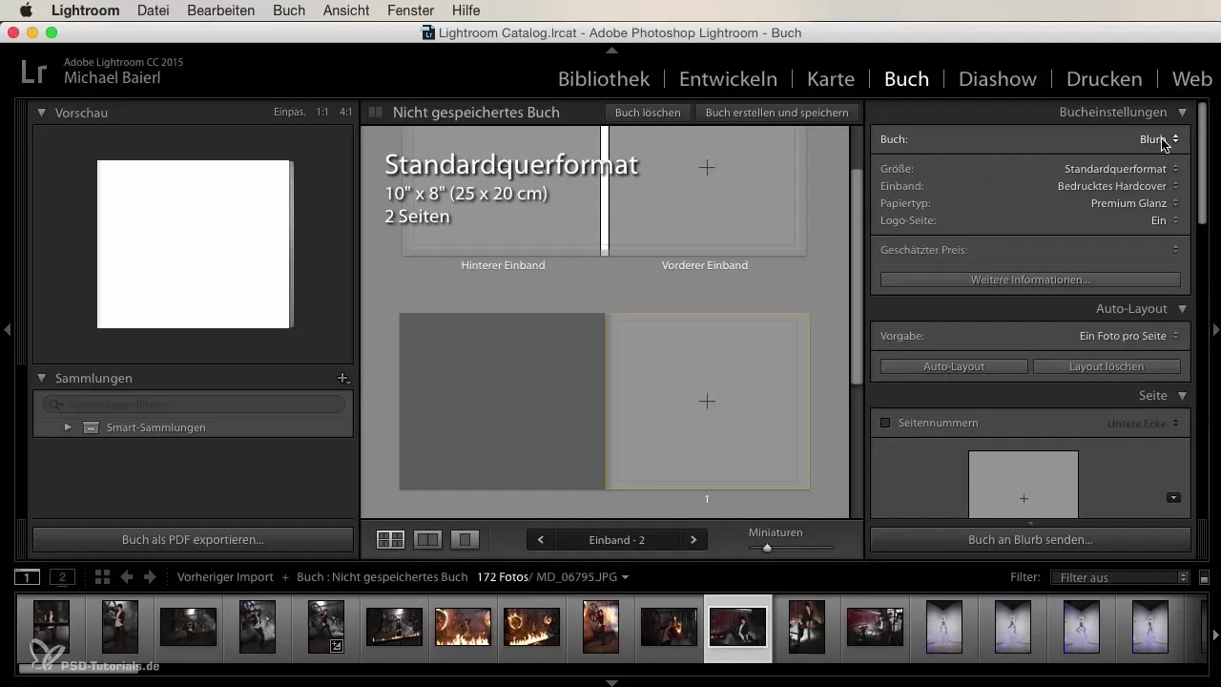
Task: Toggle filter switch at filmstrip end
Action: pyautogui.click(x=1204, y=577)
